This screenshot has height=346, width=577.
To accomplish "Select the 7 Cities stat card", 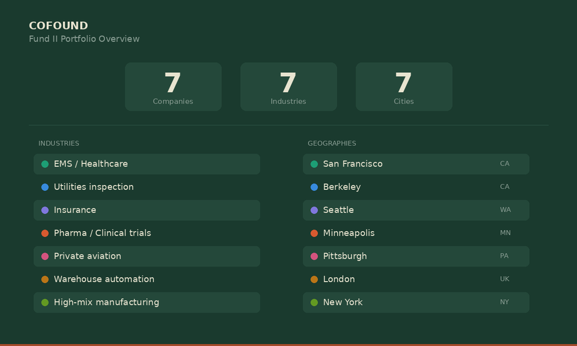I will 404,86.
